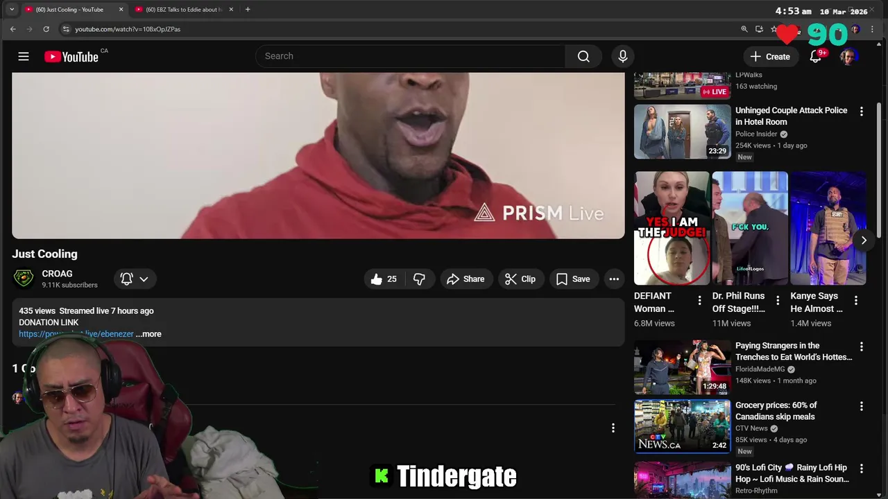Viewport: 888px width, 499px height.
Task: Open the account avatar menu
Action: 848,56
